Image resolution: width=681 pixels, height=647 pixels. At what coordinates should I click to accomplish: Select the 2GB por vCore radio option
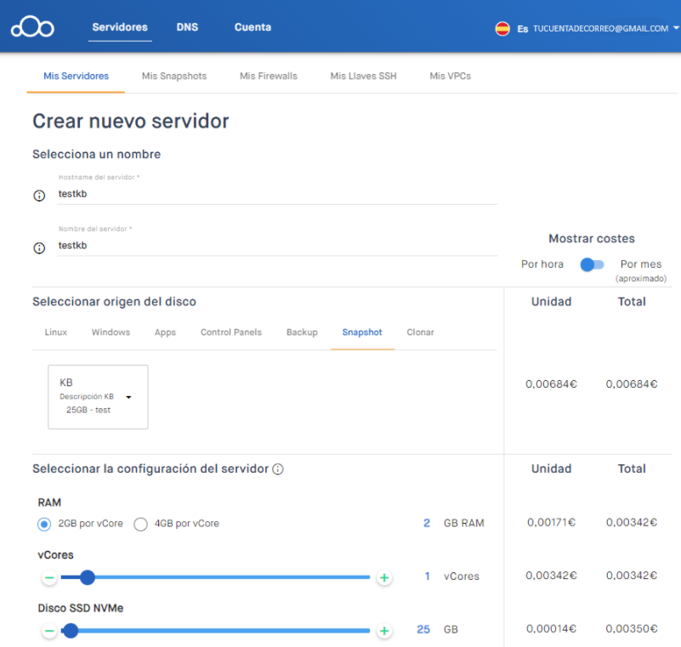click(44, 524)
